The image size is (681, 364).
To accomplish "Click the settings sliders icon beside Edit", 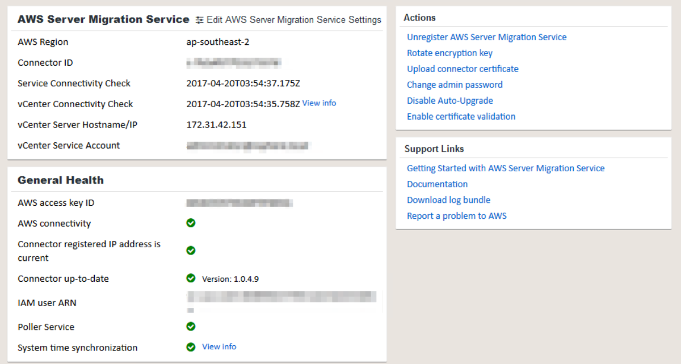I will tap(199, 20).
